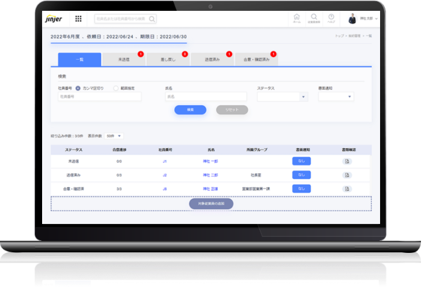This screenshot has width=433, height=289.
Task: Open document preview for employee J2
Action: 347,175
